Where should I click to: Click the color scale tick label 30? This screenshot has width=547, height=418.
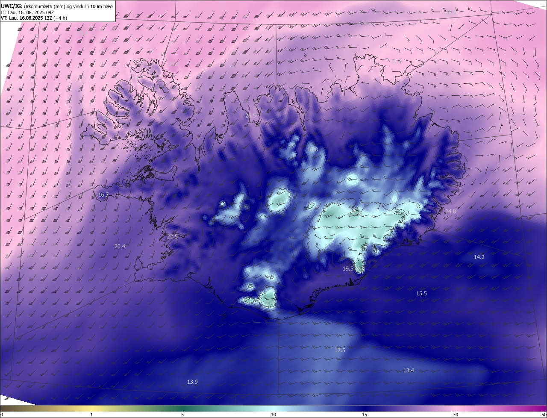point(456,415)
